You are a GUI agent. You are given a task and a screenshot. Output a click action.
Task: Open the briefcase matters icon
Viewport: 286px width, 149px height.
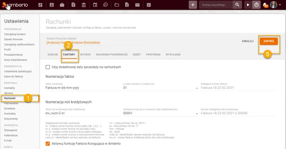62,5
